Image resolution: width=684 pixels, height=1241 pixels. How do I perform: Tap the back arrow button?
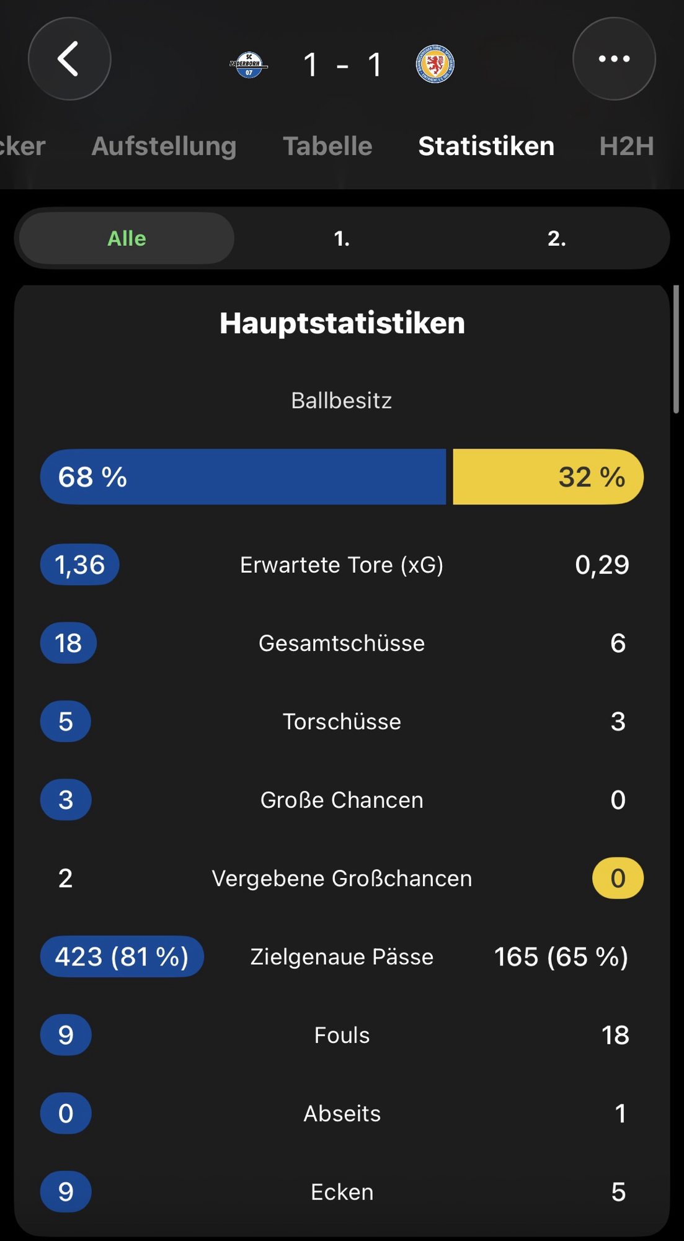click(x=69, y=59)
